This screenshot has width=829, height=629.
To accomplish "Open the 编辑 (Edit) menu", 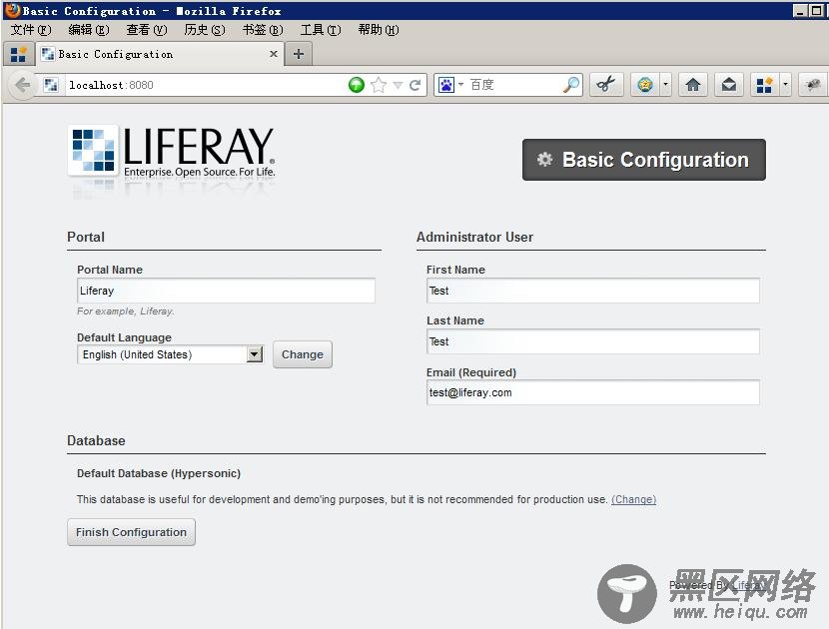I will point(88,30).
